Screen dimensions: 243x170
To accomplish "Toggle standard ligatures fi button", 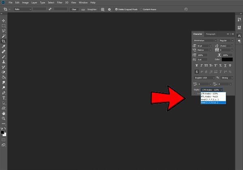I will pos(197,72).
